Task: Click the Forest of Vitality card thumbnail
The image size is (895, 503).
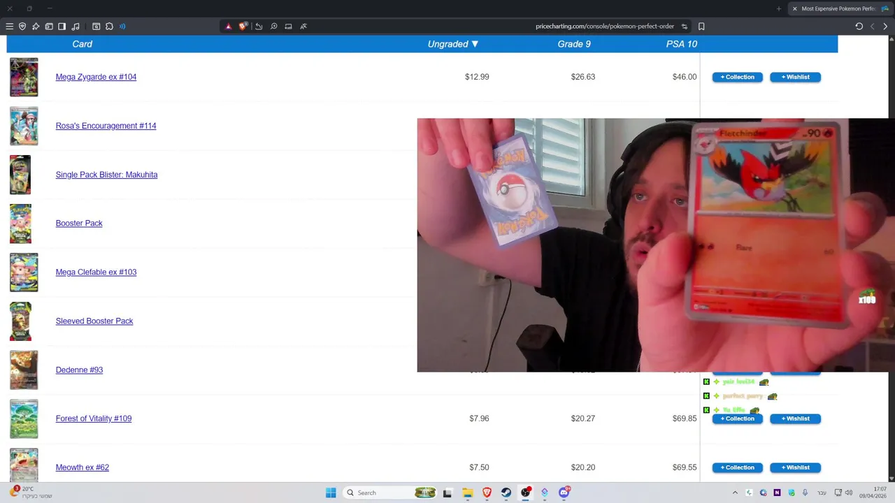Action: pyautogui.click(x=24, y=418)
